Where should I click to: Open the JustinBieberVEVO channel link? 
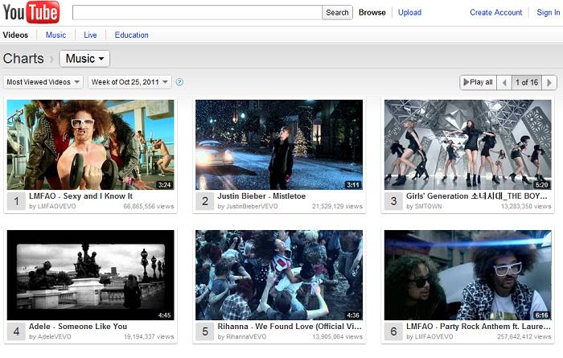[251, 207]
